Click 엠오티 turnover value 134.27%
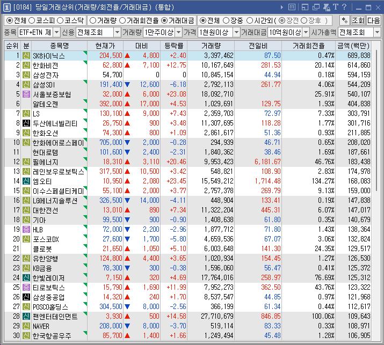 tap(323, 181)
